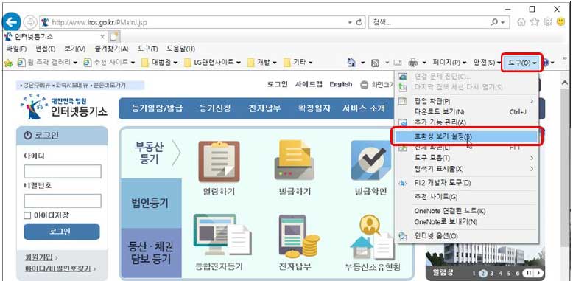Click the add-to-favorites-bar star icon
The width and height of the screenshot is (573, 281).
(x=8, y=63)
